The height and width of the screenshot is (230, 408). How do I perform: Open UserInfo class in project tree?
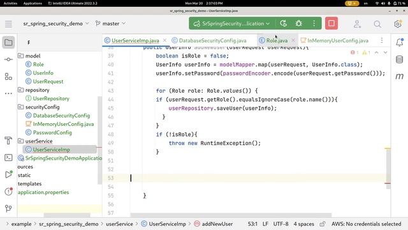click(43, 73)
